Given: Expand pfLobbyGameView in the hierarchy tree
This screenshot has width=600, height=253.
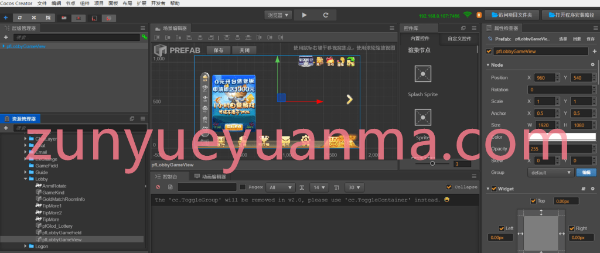Looking at the screenshot, I should click(x=4, y=46).
